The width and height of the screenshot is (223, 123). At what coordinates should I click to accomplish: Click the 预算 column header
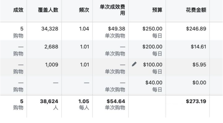(157, 10)
